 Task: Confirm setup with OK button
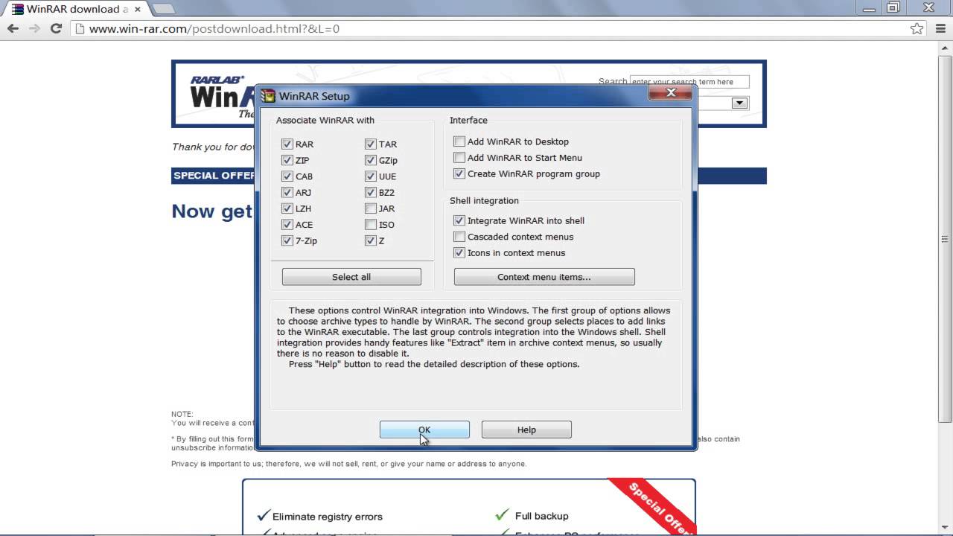[x=424, y=430]
